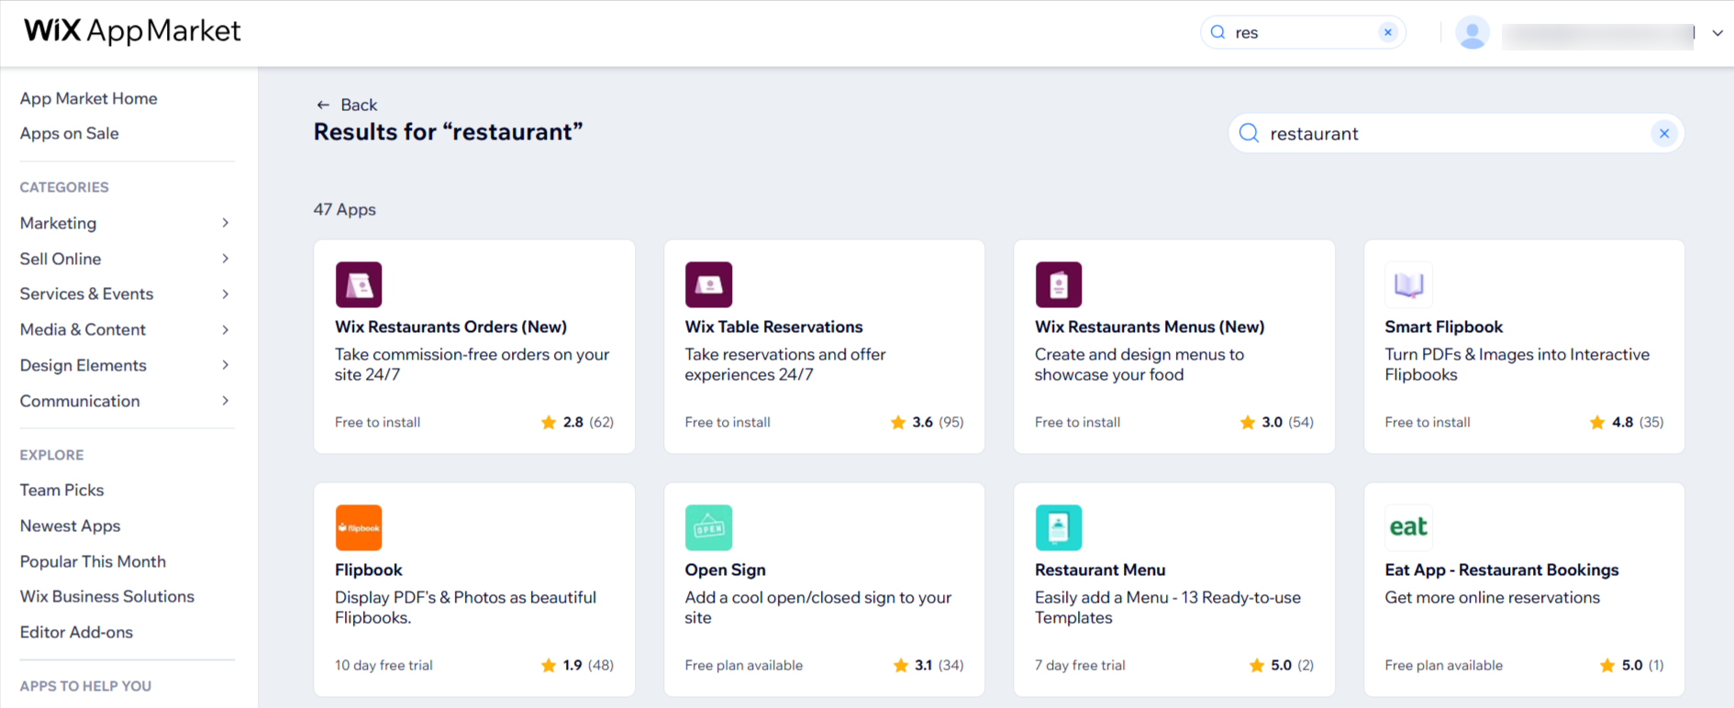The width and height of the screenshot is (1734, 708).
Task: Click star rating on Restaurant Menu card
Action: tap(1282, 665)
